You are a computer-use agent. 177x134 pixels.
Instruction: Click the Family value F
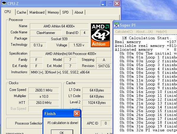pyautogui.click(x=36, y=60)
